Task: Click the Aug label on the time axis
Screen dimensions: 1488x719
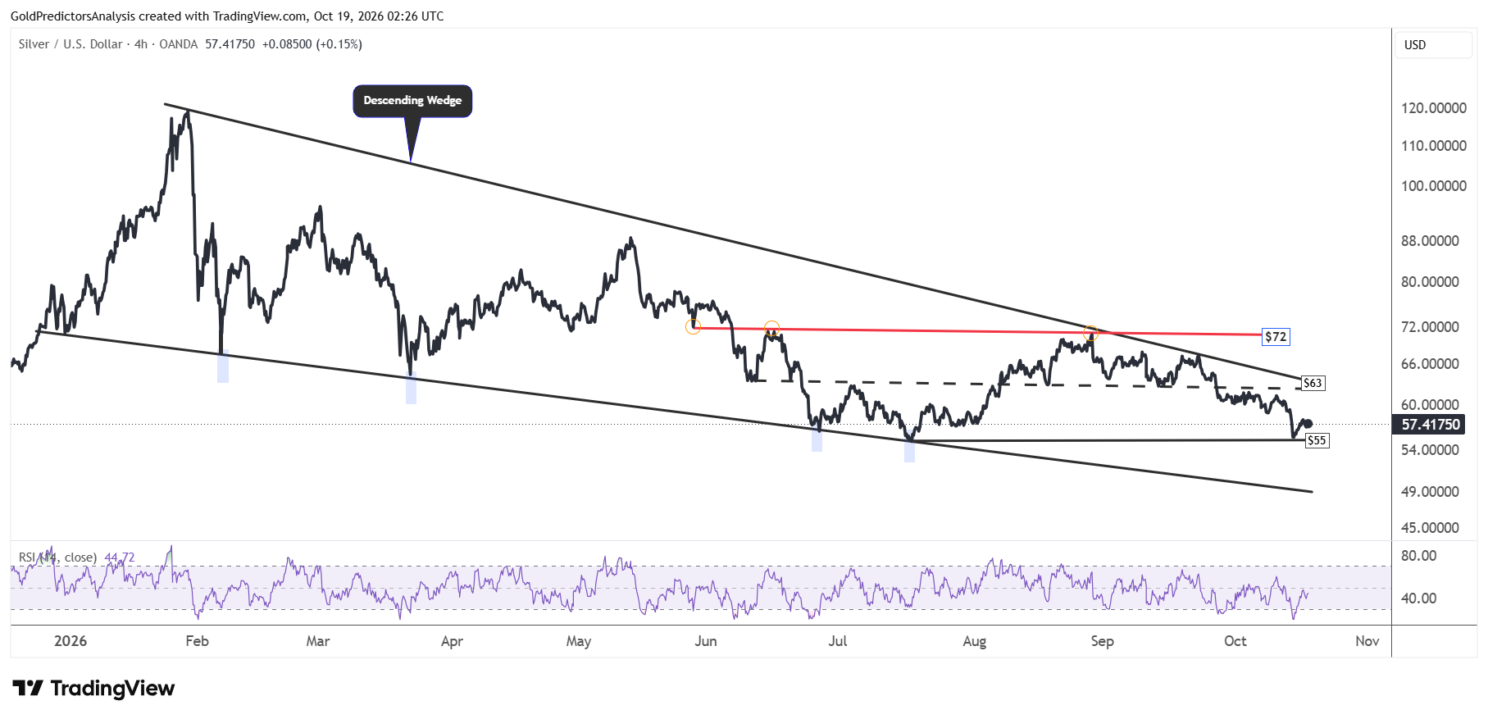Action: (x=975, y=641)
